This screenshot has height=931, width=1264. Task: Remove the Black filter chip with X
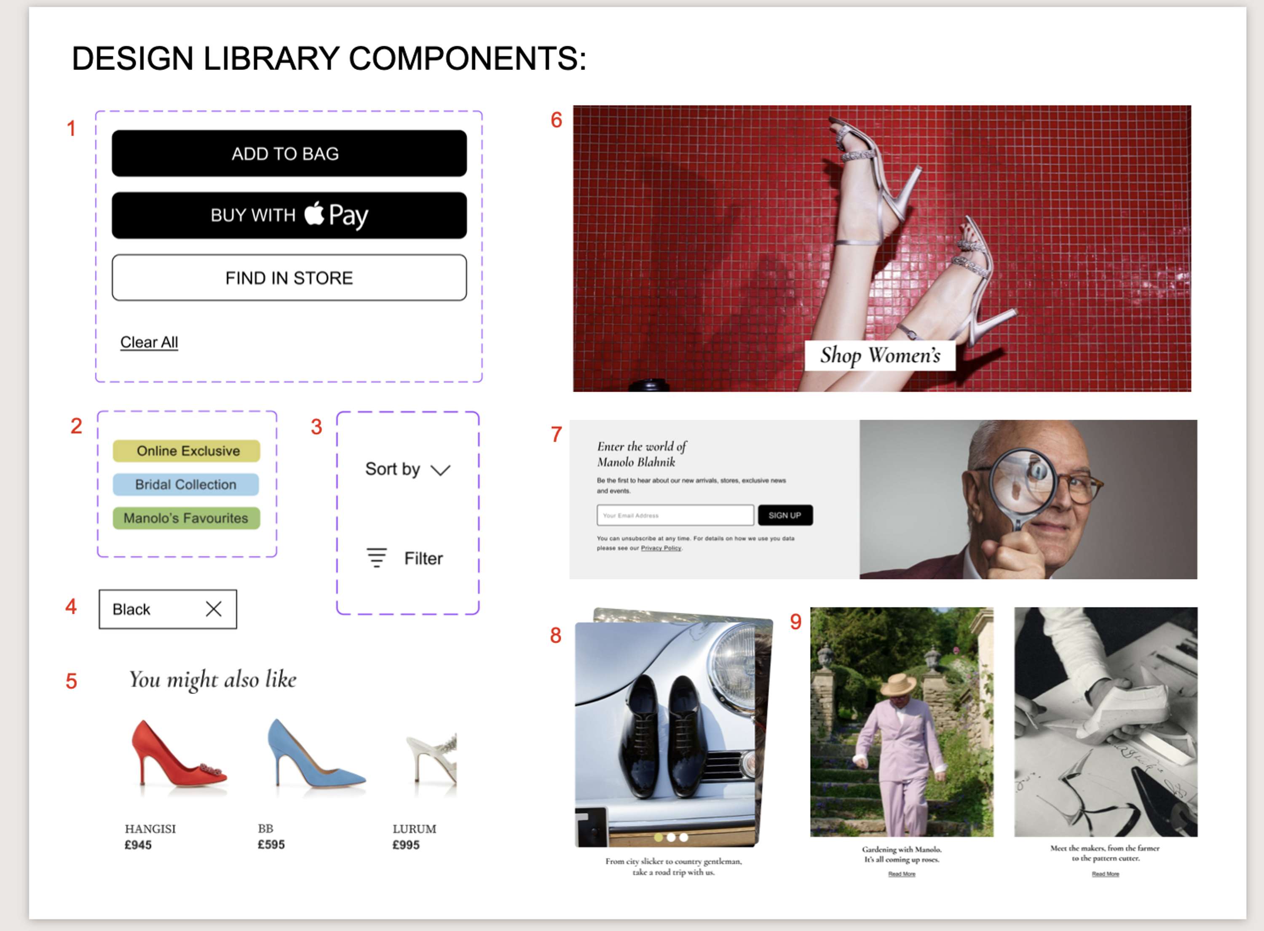click(x=214, y=608)
